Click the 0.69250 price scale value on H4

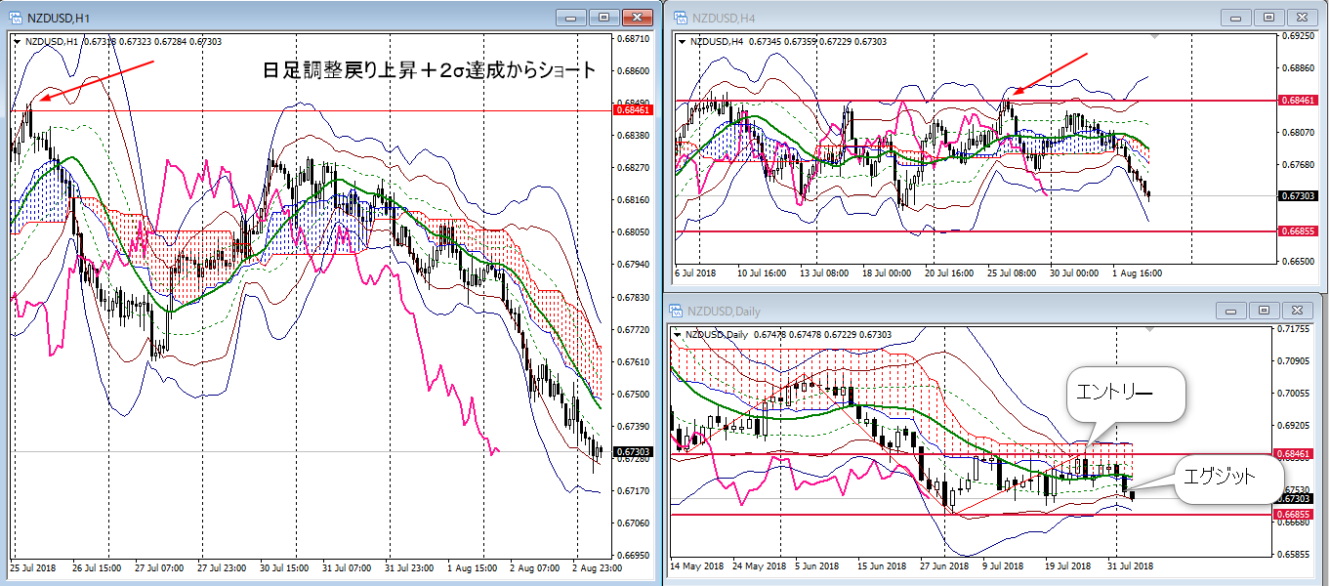[x=1300, y=36]
